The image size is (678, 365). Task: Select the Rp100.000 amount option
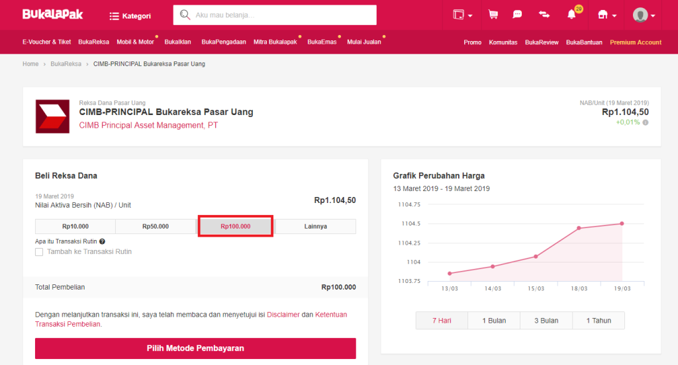(236, 226)
